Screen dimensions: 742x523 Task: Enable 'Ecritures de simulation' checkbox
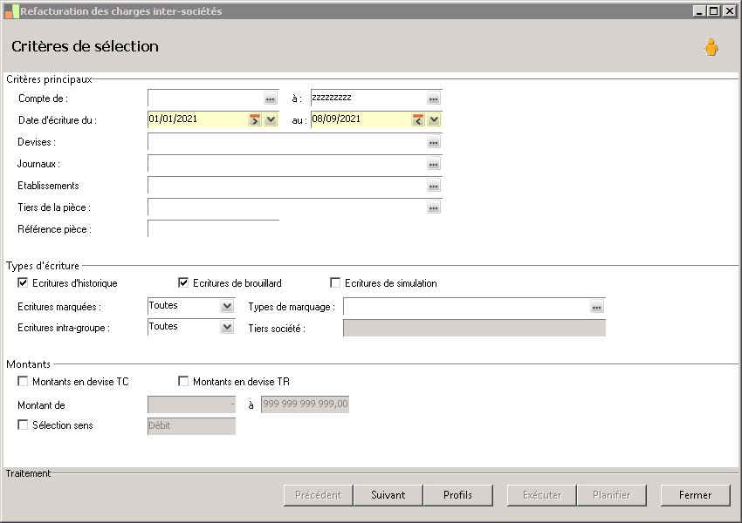coord(335,283)
